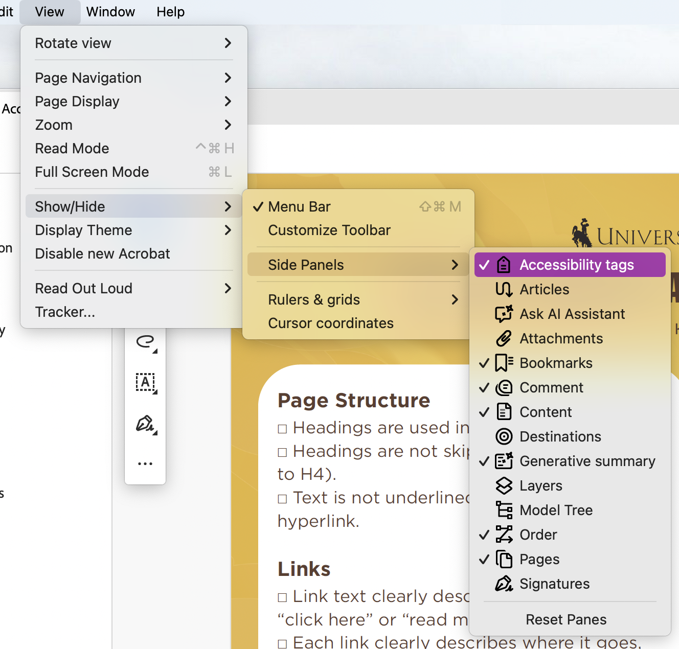Image resolution: width=679 pixels, height=649 pixels.
Task: Click the Destinations label in Side Panels
Action: tap(560, 436)
